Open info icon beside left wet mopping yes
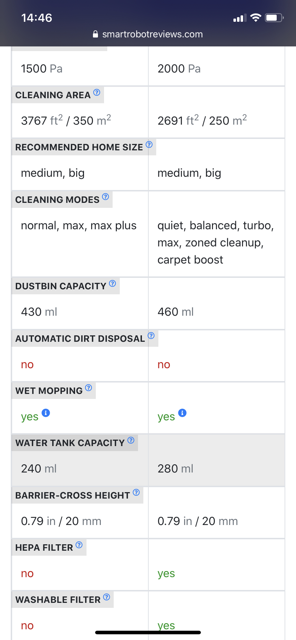Image resolution: width=296 pixels, height=640 pixels. (x=46, y=413)
